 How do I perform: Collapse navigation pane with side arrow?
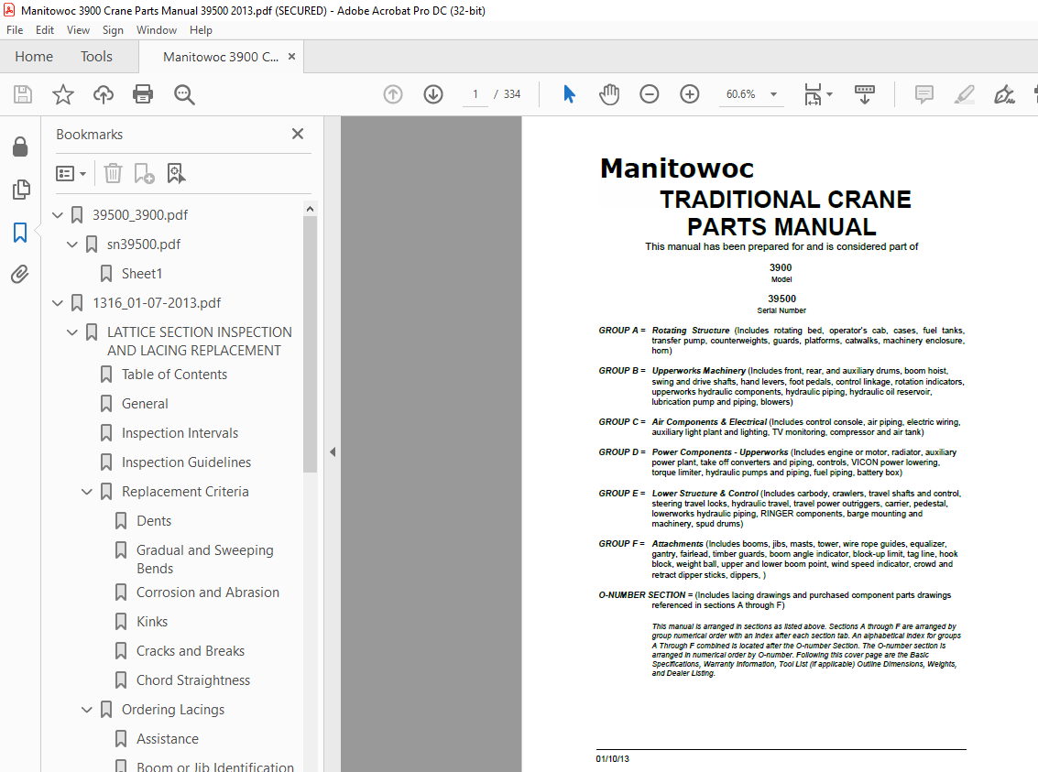click(333, 451)
